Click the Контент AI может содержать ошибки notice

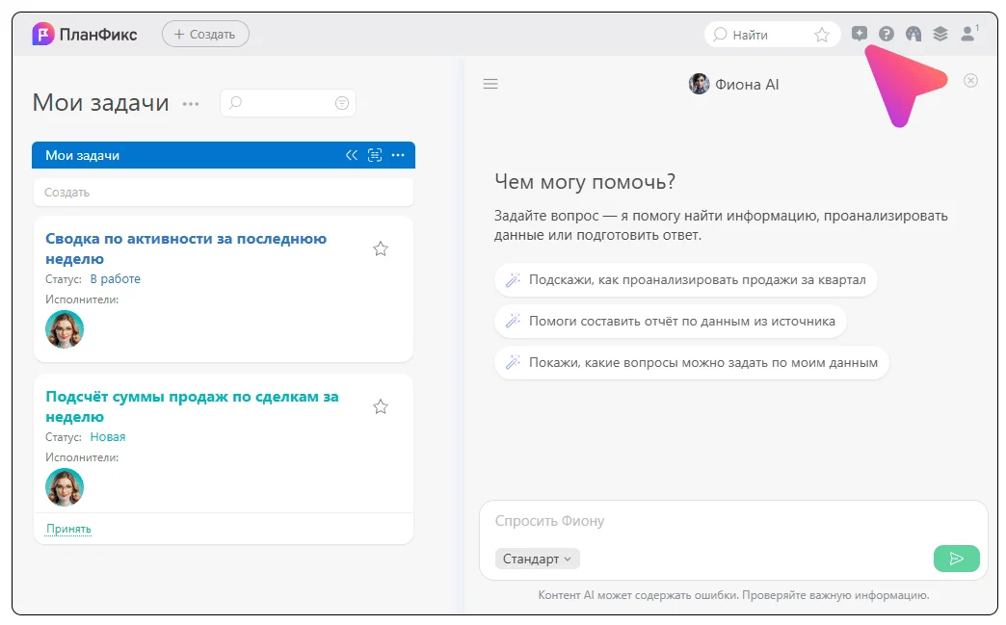coord(733,595)
